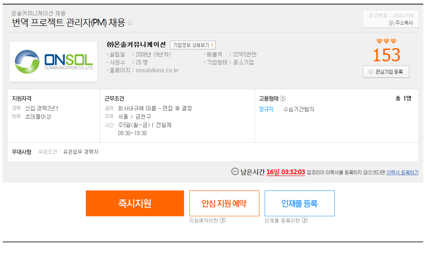Toggle 관심기업 등록 heart button

(x=386, y=72)
